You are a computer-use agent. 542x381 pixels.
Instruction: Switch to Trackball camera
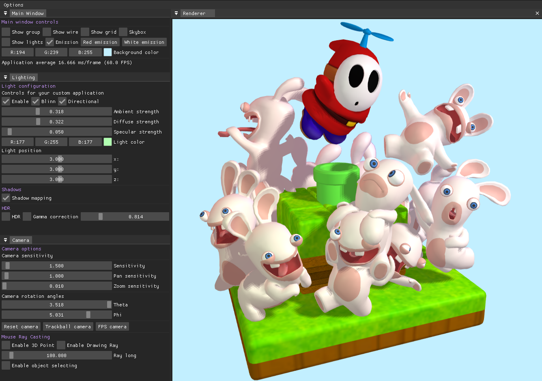coord(68,327)
